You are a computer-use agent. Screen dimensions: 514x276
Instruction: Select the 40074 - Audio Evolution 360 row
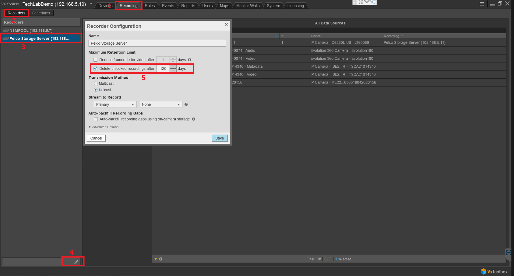369,50
